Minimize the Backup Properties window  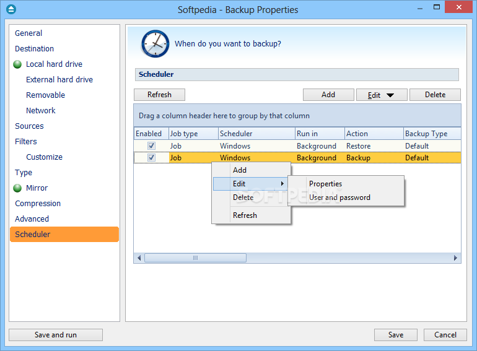pos(420,7)
